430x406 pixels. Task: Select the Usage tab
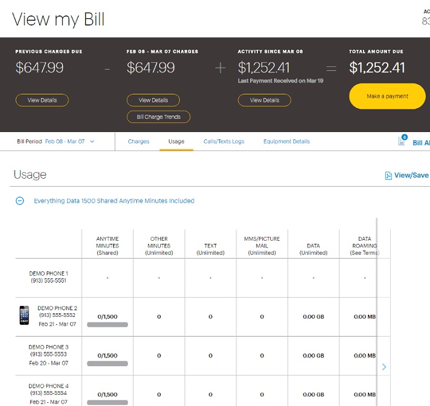click(176, 141)
